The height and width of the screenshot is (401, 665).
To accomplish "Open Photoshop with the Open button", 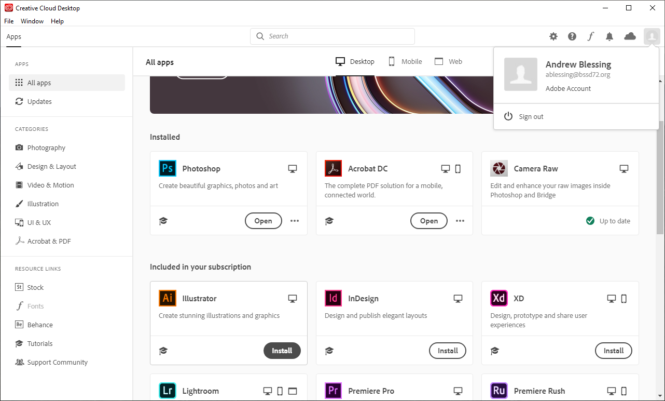I will 263,221.
